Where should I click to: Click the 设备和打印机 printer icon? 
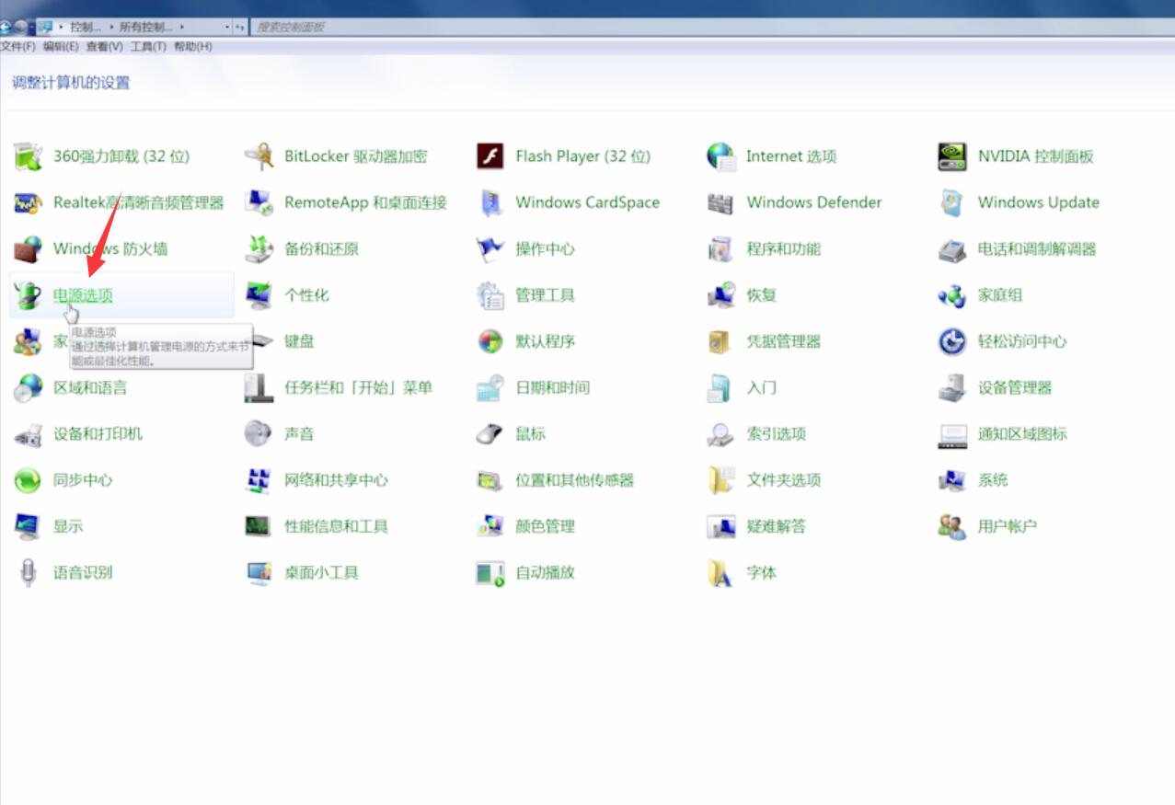29,434
